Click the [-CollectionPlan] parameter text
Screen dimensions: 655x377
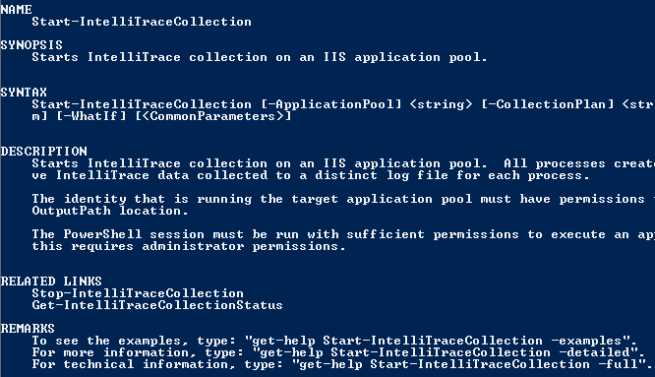(x=547, y=104)
